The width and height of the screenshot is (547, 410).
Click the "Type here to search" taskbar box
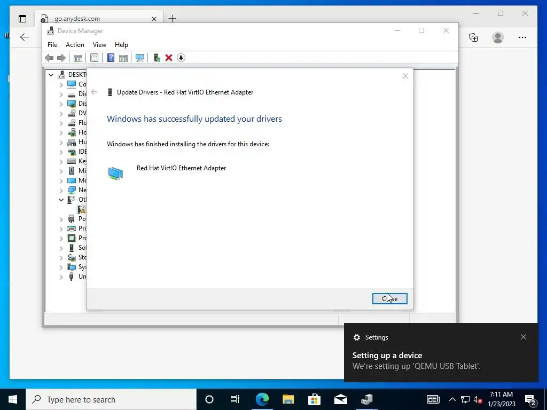coord(111,399)
